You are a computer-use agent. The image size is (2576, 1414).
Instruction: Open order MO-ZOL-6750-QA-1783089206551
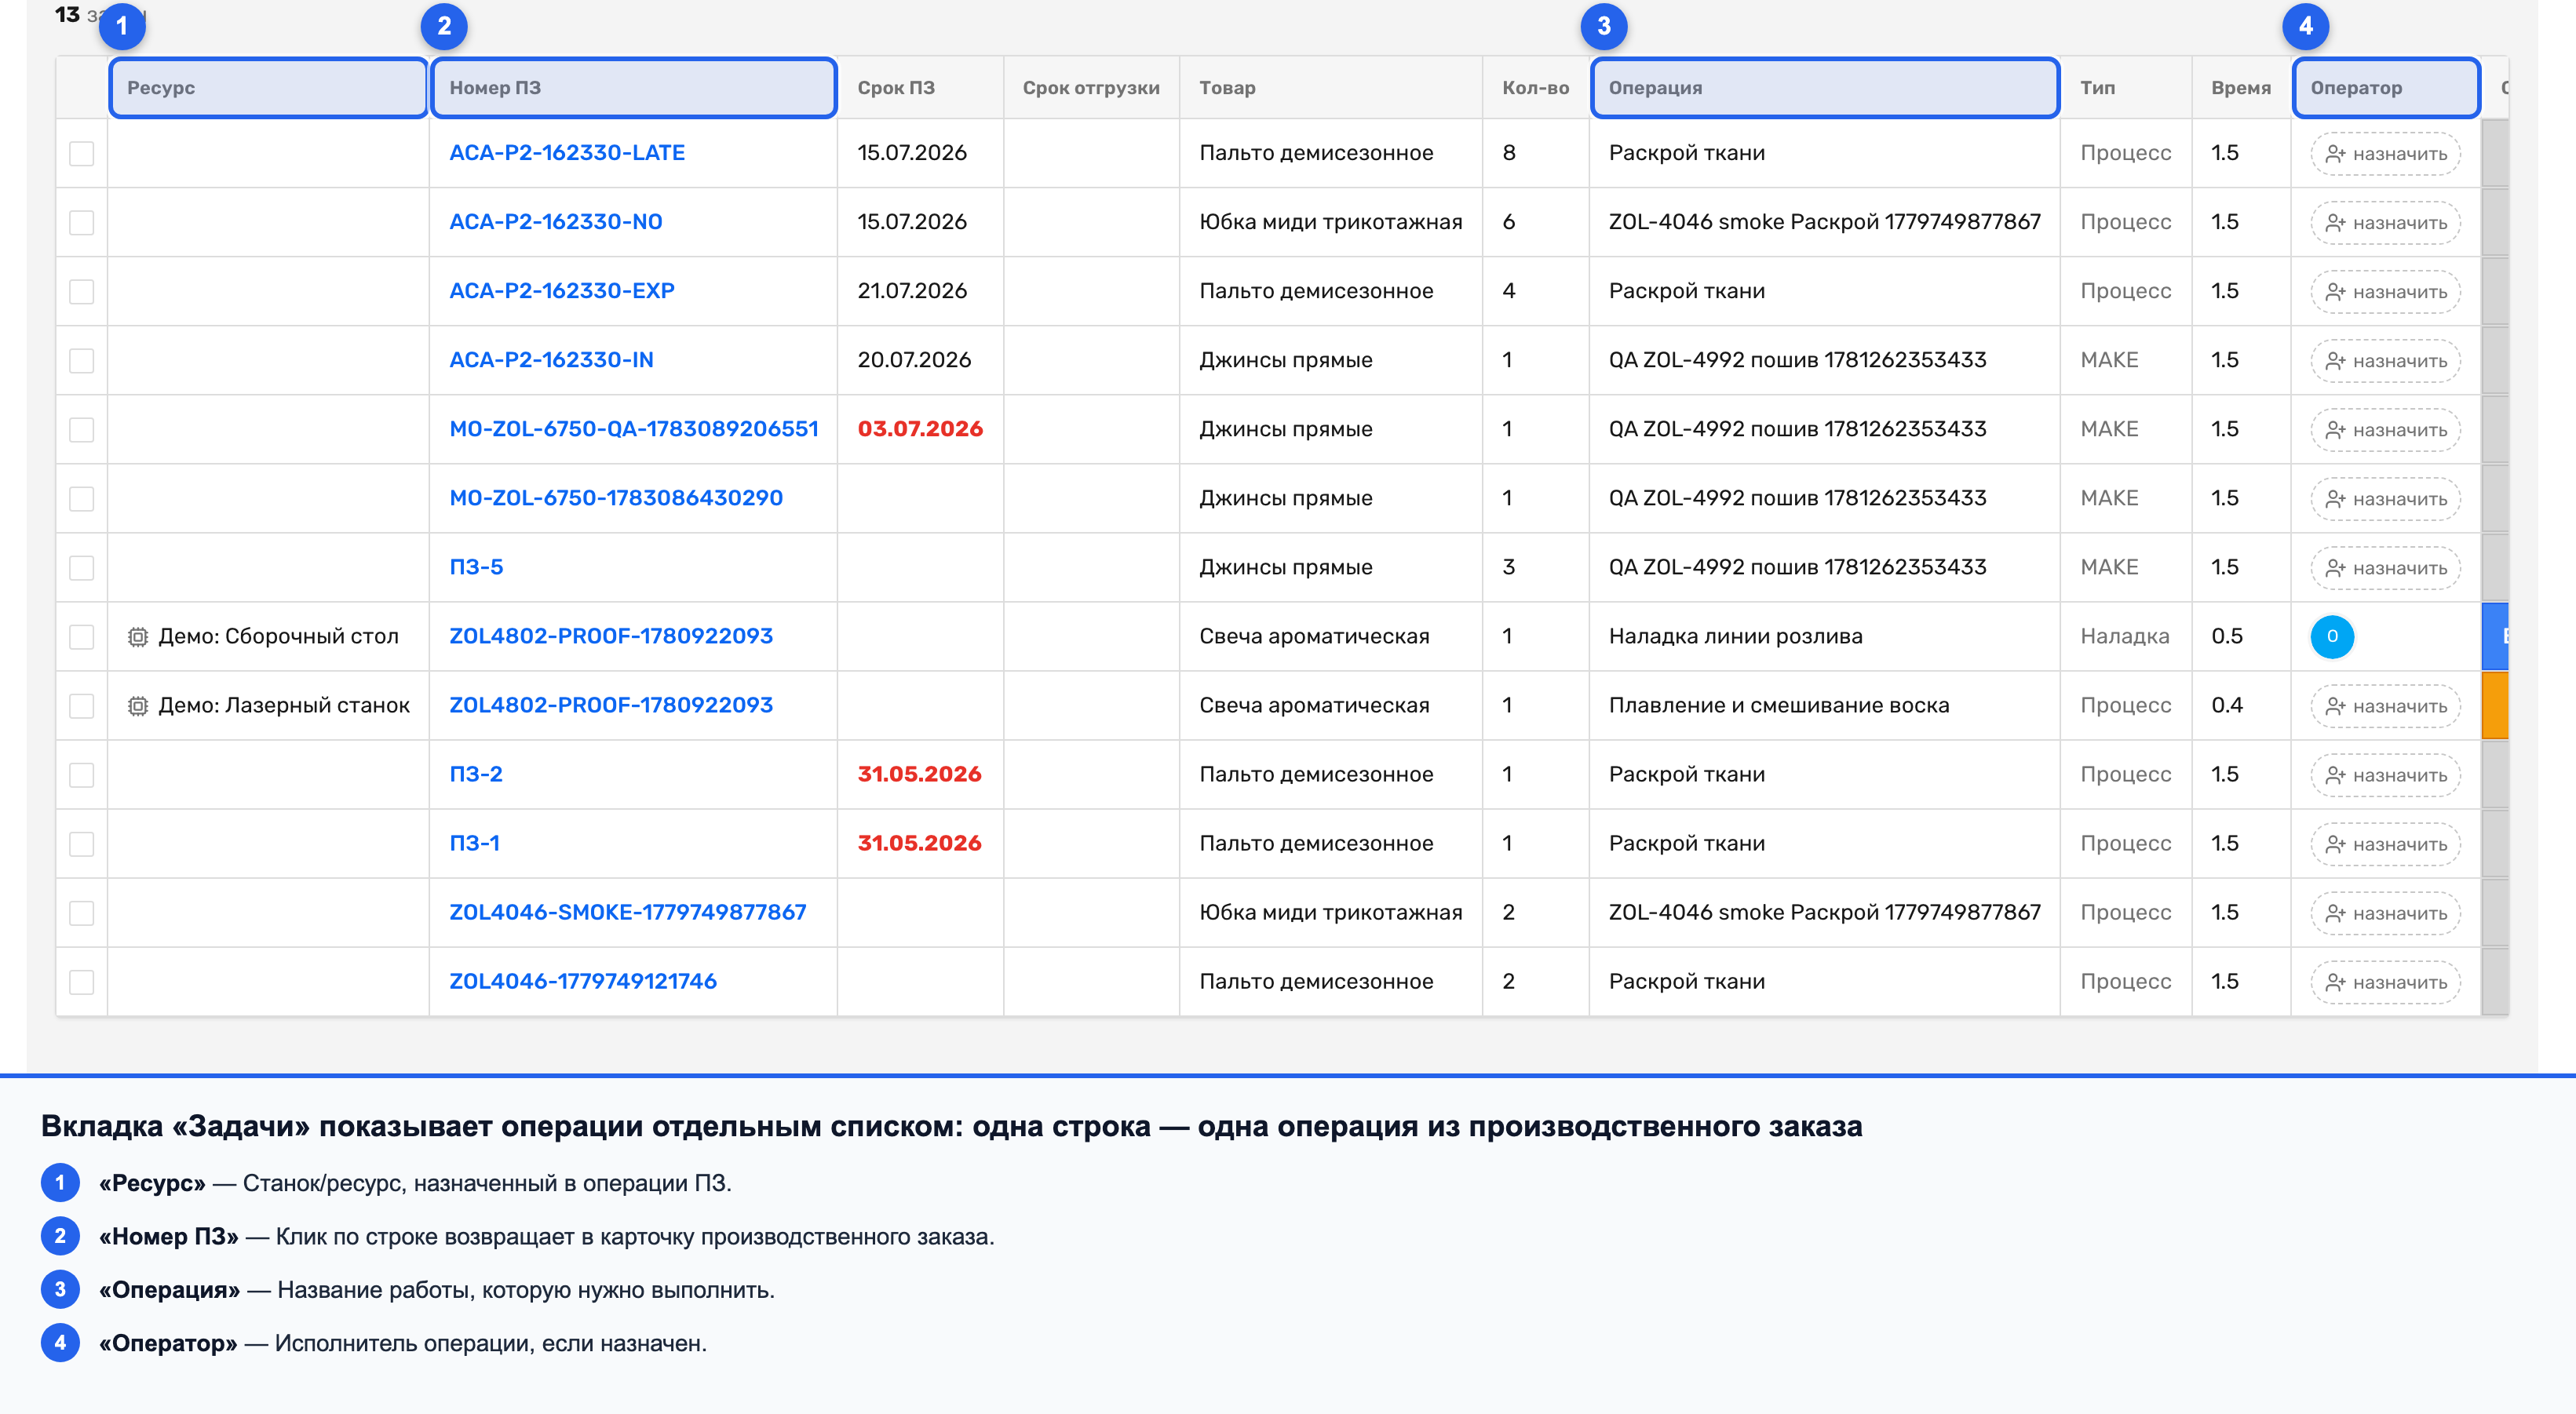[634, 429]
